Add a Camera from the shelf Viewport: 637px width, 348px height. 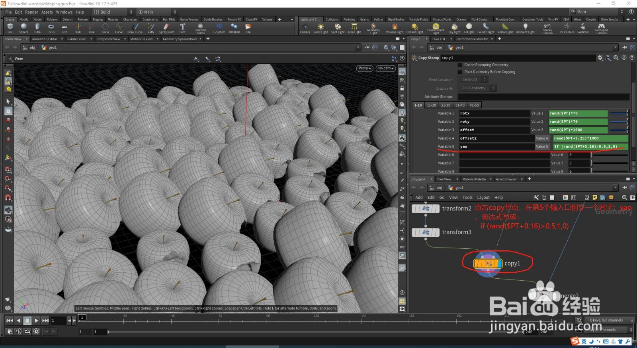pos(305,28)
